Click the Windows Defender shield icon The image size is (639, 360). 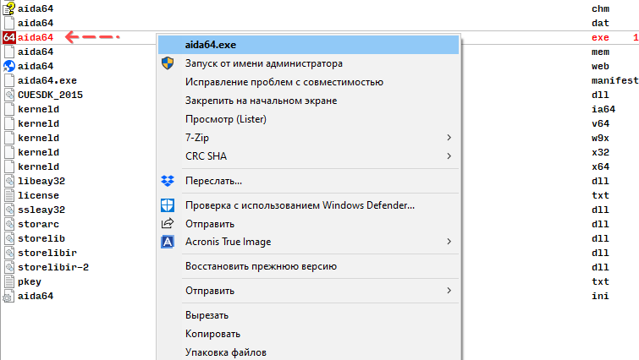coord(168,205)
